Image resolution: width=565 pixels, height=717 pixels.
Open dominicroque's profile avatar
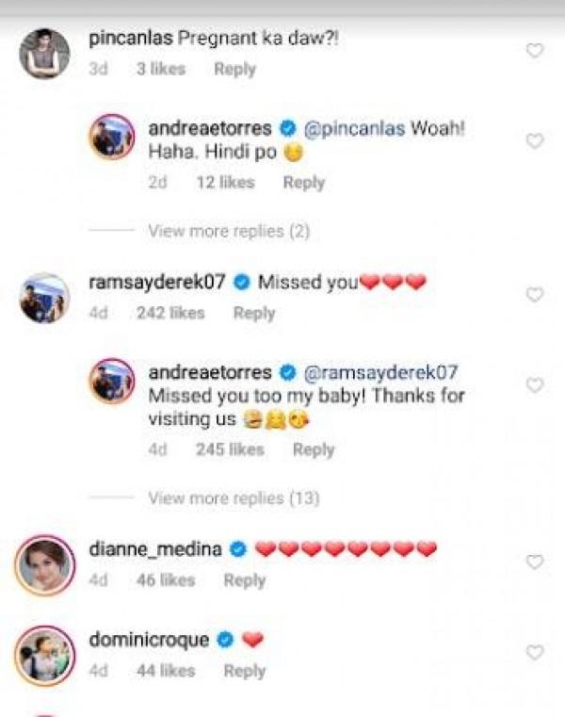click(x=44, y=656)
